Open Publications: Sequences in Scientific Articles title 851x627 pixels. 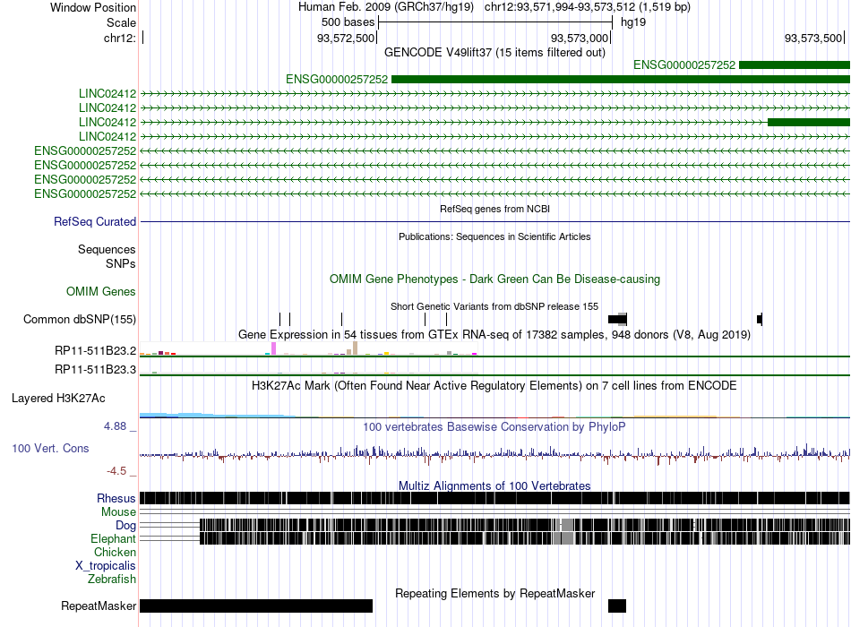494,236
